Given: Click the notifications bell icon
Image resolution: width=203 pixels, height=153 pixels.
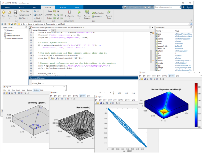Looking at the screenshot, I should (183, 7).
